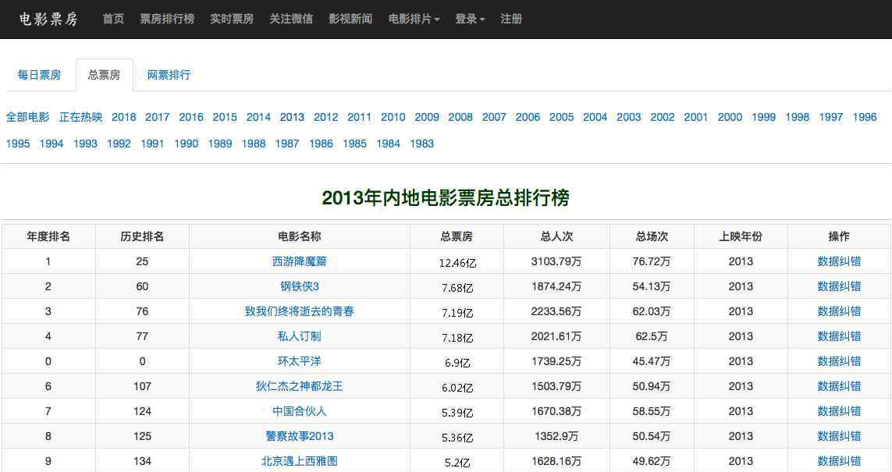Choose year 1996 filter
The height and width of the screenshot is (472, 892).
[865, 117]
